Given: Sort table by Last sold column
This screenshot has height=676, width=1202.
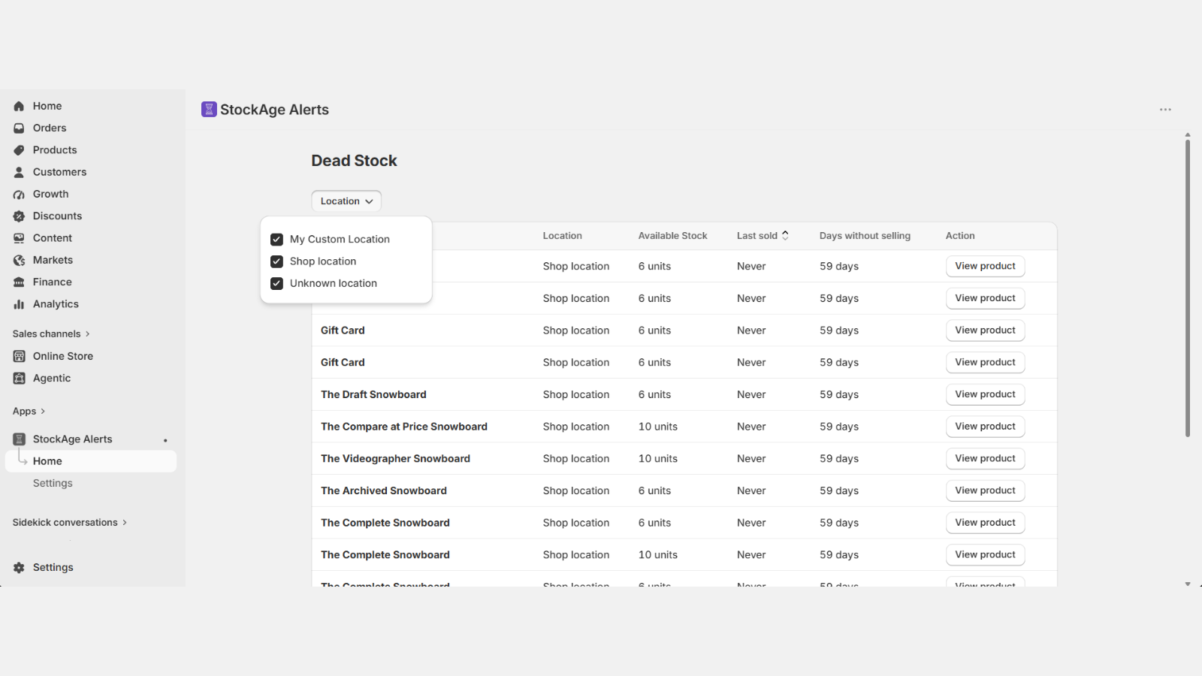Looking at the screenshot, I should (x=763, y=236).
